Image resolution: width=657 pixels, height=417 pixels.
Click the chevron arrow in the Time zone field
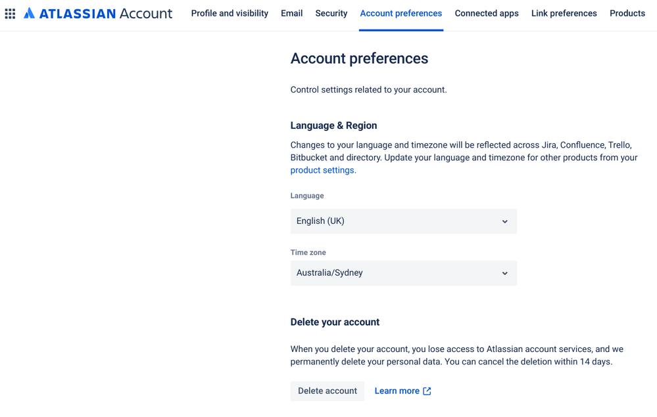pos(504,273)
